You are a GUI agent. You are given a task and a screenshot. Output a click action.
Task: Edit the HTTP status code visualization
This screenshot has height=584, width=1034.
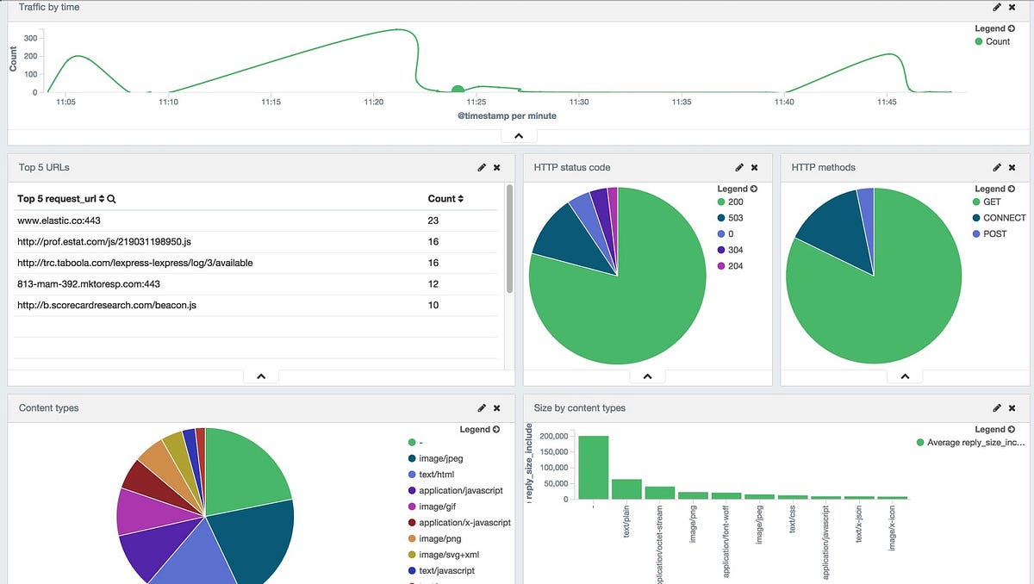(739, 167)
